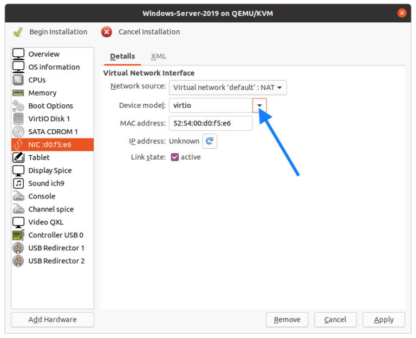Viewport: 416px width, 338px height.
Task: Click the red Cancel Installation icon
Action: [106, 32]
